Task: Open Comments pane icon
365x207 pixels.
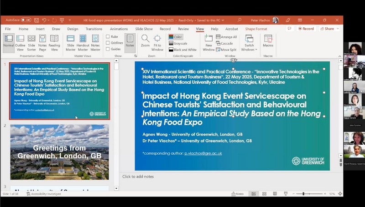Action: click(x=290, y=29)
